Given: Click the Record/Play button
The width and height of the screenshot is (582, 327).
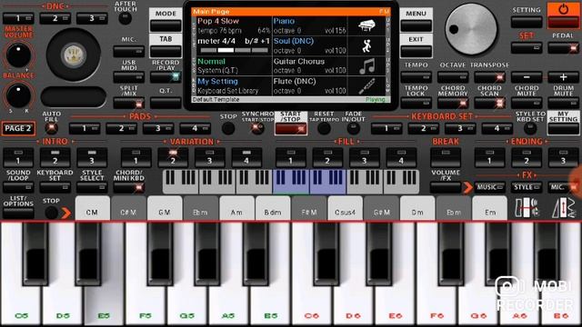Looking at the screenshot, I should click(x=166, y=77).
